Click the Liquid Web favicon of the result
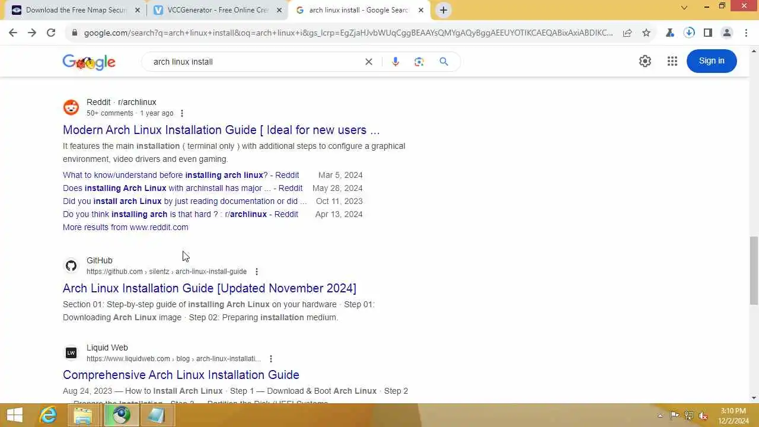The height and width of the screenshot is (427, 759). coord(71,353)
